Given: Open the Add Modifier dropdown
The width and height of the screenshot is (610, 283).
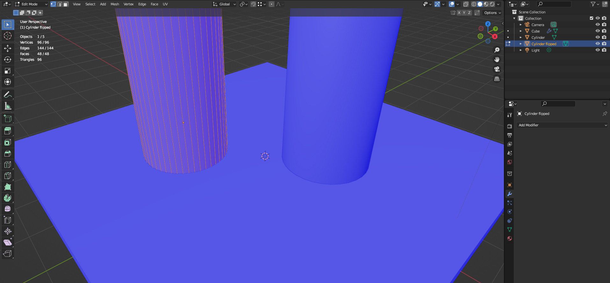Looking at the screenshot, I should point(562,125).
